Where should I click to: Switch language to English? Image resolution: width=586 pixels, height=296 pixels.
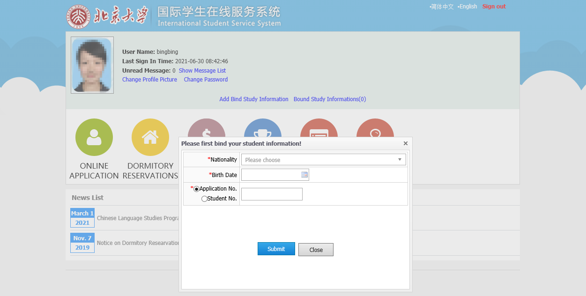(x=468, y=7)
